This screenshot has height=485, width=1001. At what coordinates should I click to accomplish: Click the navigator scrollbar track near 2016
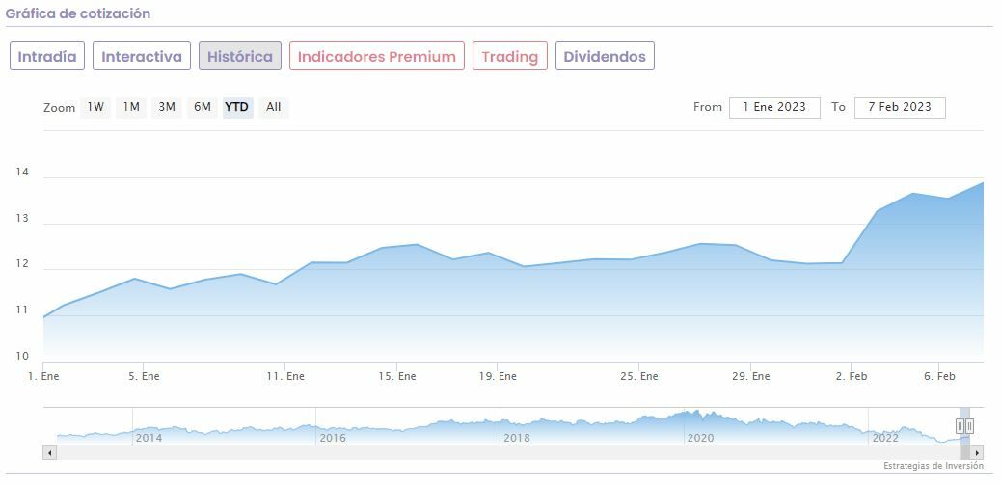point(333,452)
